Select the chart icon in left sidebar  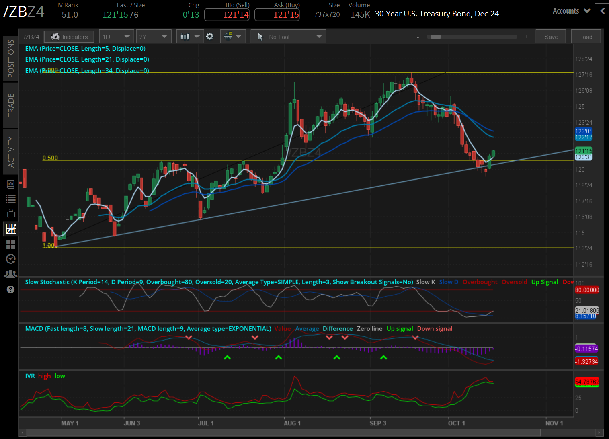[10, 229]
